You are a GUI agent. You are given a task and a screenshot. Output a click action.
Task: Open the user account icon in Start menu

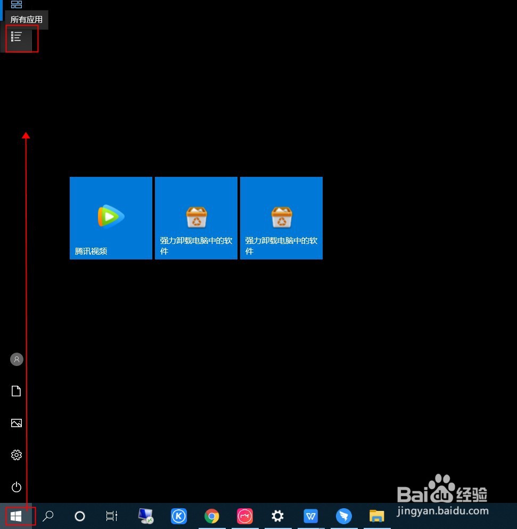(x=16, y=359)
